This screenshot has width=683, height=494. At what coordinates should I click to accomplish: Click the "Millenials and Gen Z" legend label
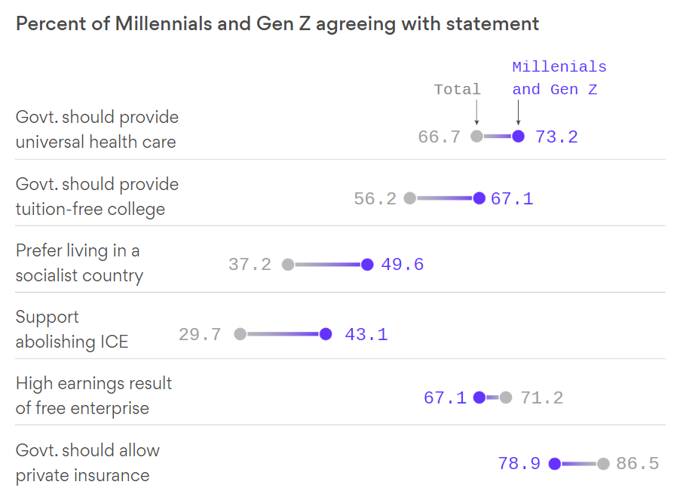559,78
